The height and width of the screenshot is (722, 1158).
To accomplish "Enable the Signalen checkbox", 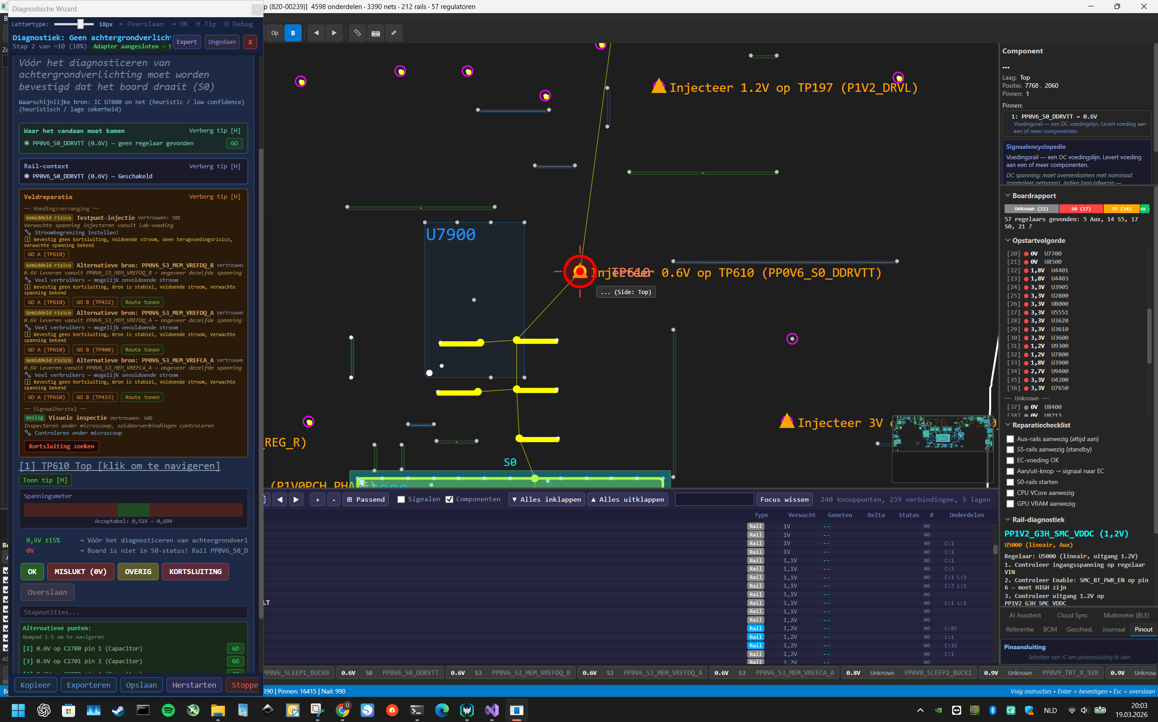I will pos(401,499).
